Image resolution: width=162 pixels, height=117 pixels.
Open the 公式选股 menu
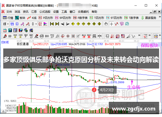(45, 12)
